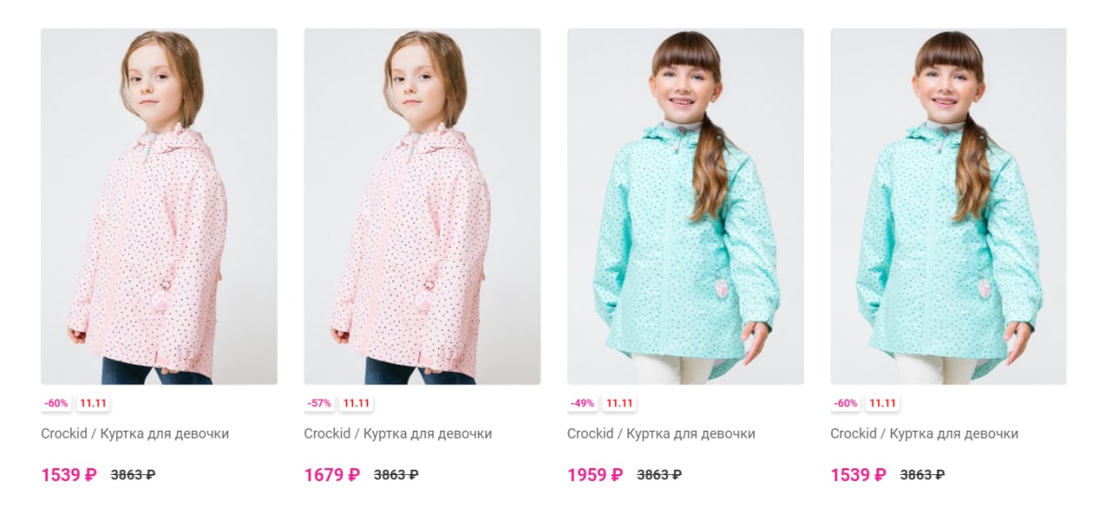Image resolution: width=1113 pixels, height=521 pixels.
Task: Click the -60% badge under the last mint jacket
Action: (846, 403)
